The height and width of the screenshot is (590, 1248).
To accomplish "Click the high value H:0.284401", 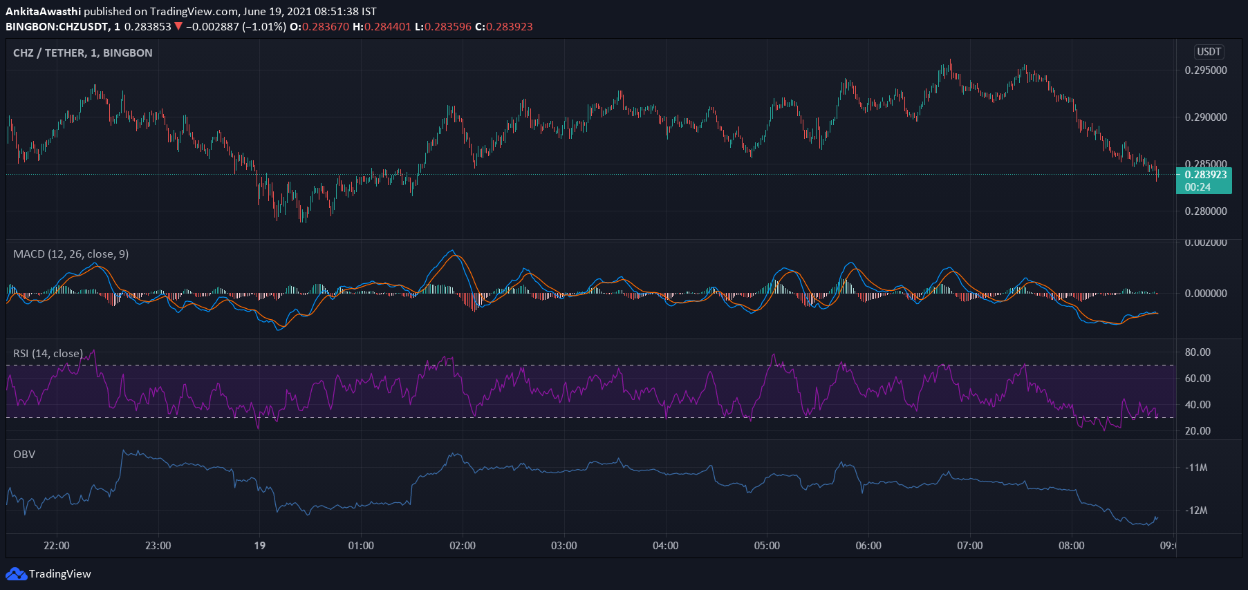I will 382,27.
